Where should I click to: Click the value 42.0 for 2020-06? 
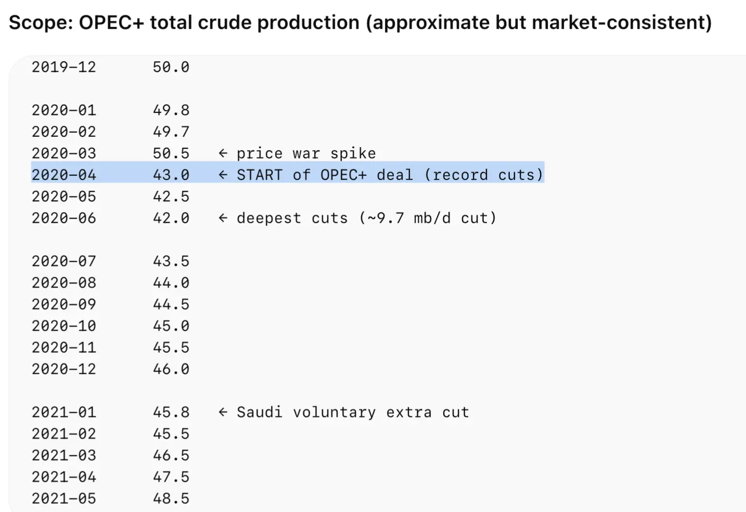[x=171, y=218]
